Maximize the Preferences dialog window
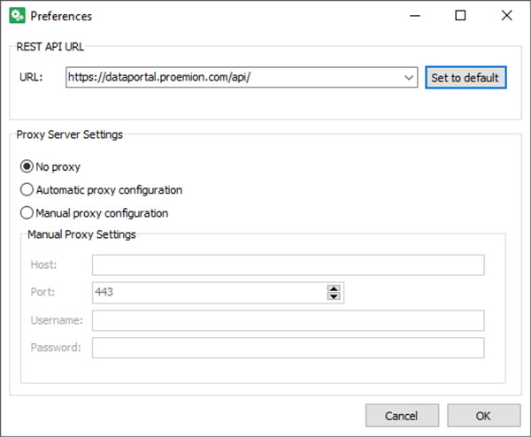Viewport: 531px width, 437px height. point(460,16)
